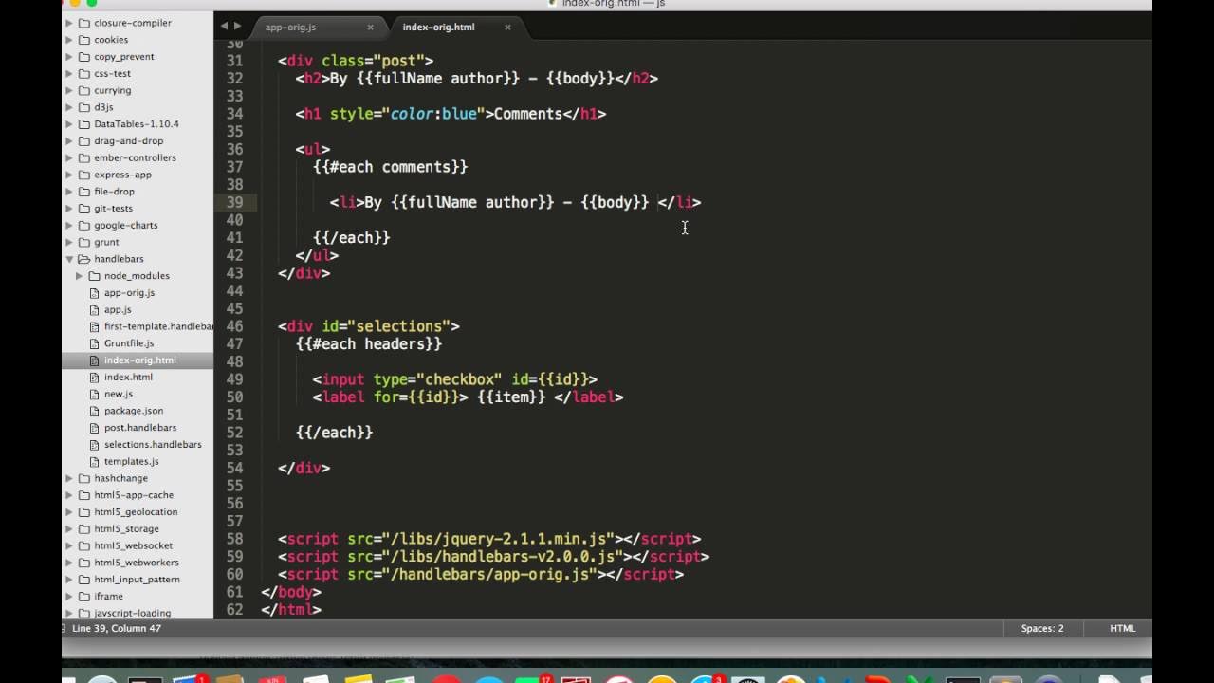Click the html5_geolocation folder icon
1214x683 pixels.
tap(84, 512)
